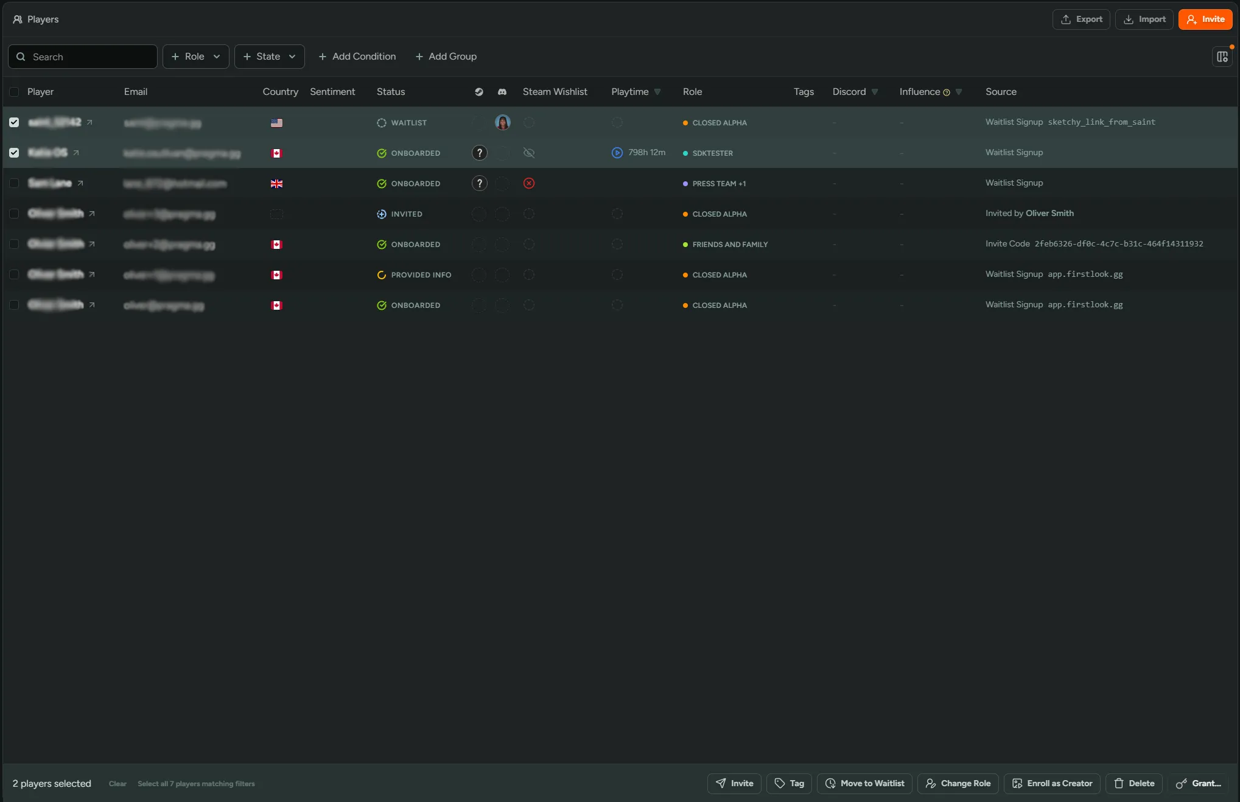Click the question mark Steam icon in the SDKTESTER row
Viewport: 1240px width, 802px height.
click(x=480, y=153)
